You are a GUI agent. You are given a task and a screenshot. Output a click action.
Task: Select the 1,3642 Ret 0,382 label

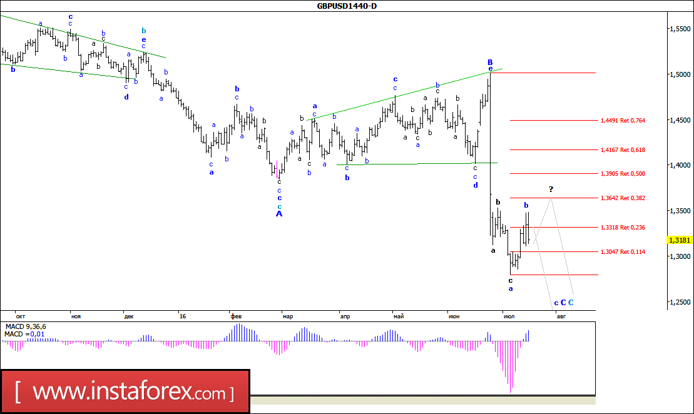click(623, 198)
